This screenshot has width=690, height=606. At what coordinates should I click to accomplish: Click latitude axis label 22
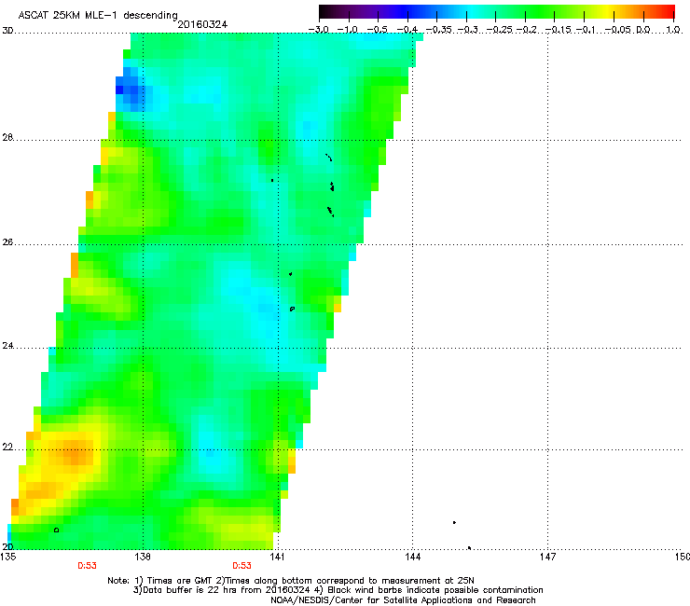7,448
